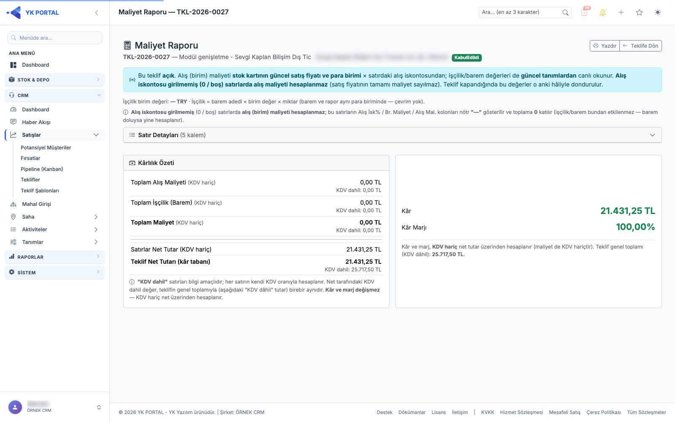Open Dashboard under ANA MENÜ

pyautogui.click(x=35, y=65)
